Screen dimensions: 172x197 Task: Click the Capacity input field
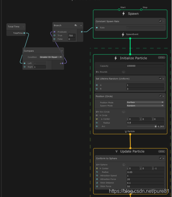coord(145,66)
